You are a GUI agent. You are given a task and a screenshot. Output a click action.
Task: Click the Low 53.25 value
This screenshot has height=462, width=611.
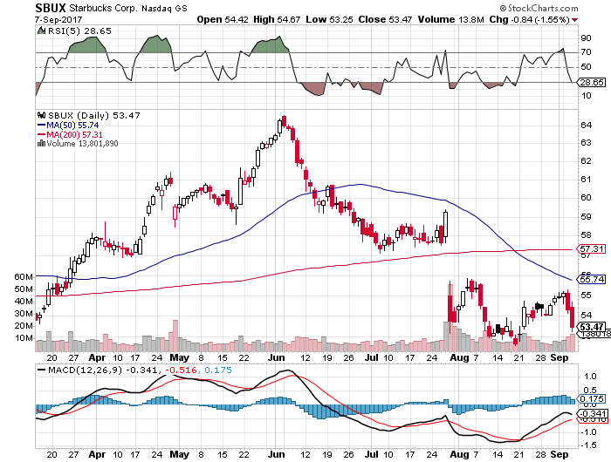point(329,19)
